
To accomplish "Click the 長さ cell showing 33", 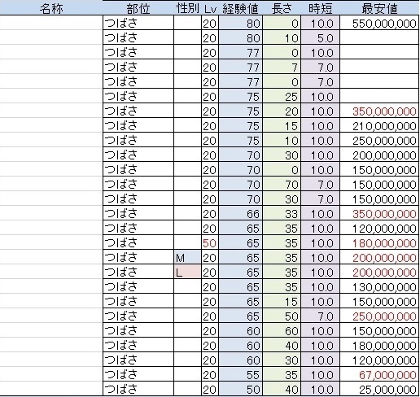I will point(282,213).
